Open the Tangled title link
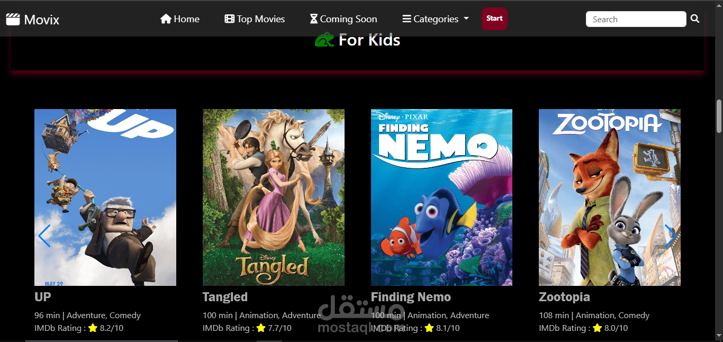Screen dimensions: 723x342 click(x=225, y=297)
